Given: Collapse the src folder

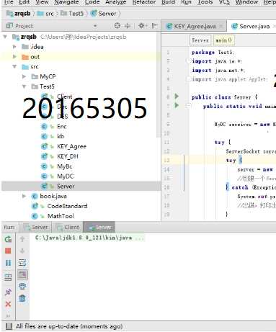Looking at the screenshot, I should point(14,66).
